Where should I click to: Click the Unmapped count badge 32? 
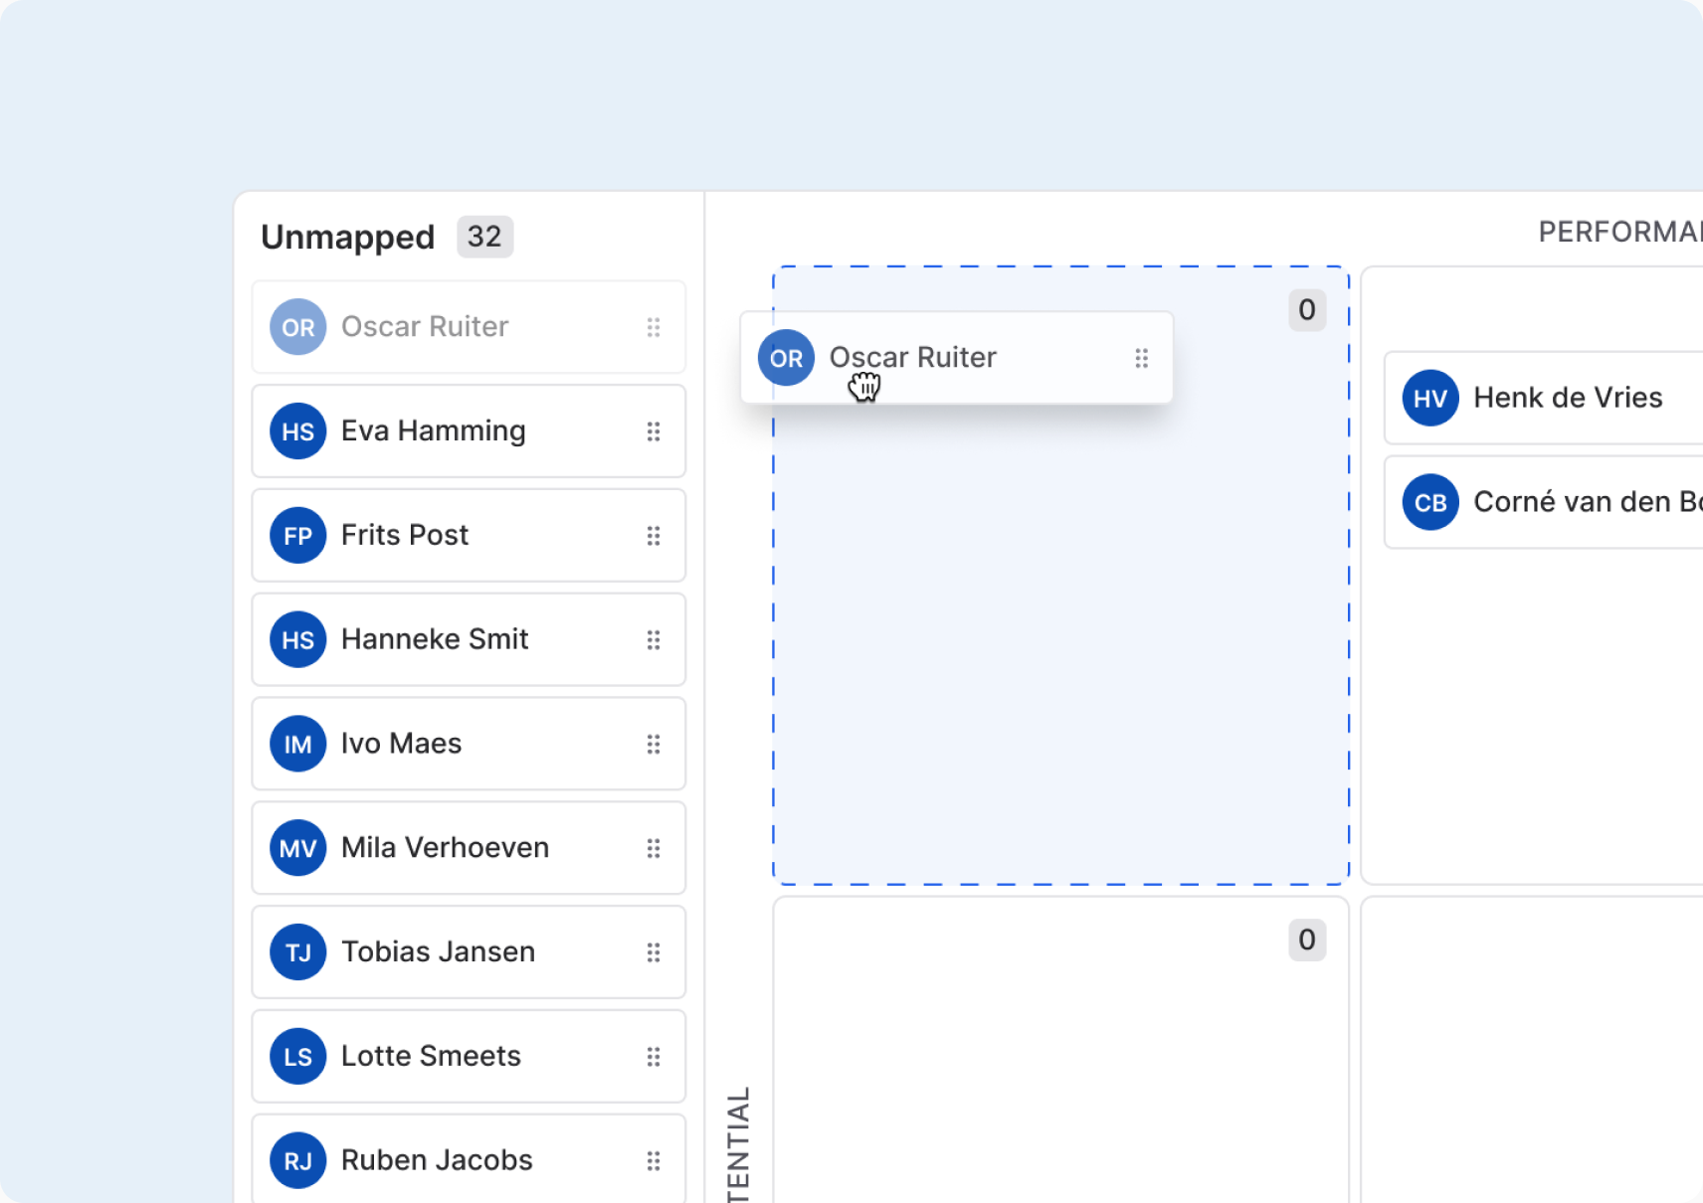coord(484,237)
